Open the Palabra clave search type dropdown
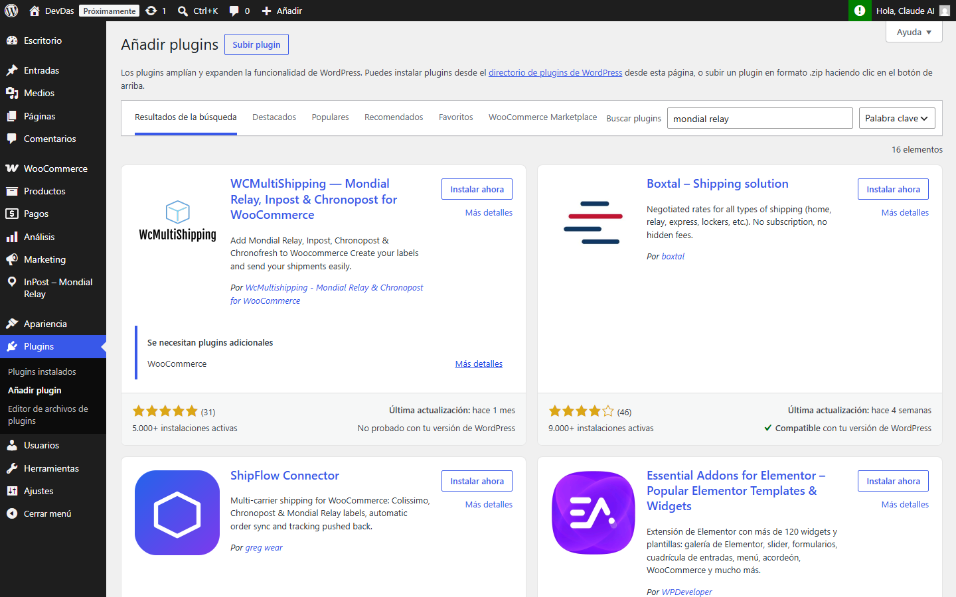This screenshot has height=597, width=956. [x=897, y=118]
